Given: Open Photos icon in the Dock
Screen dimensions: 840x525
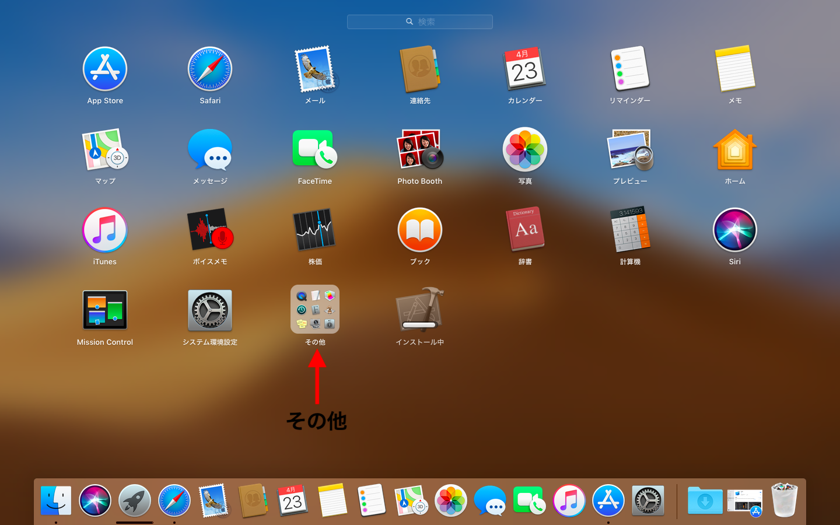Looking at the screenshot, I should [451, 501].
